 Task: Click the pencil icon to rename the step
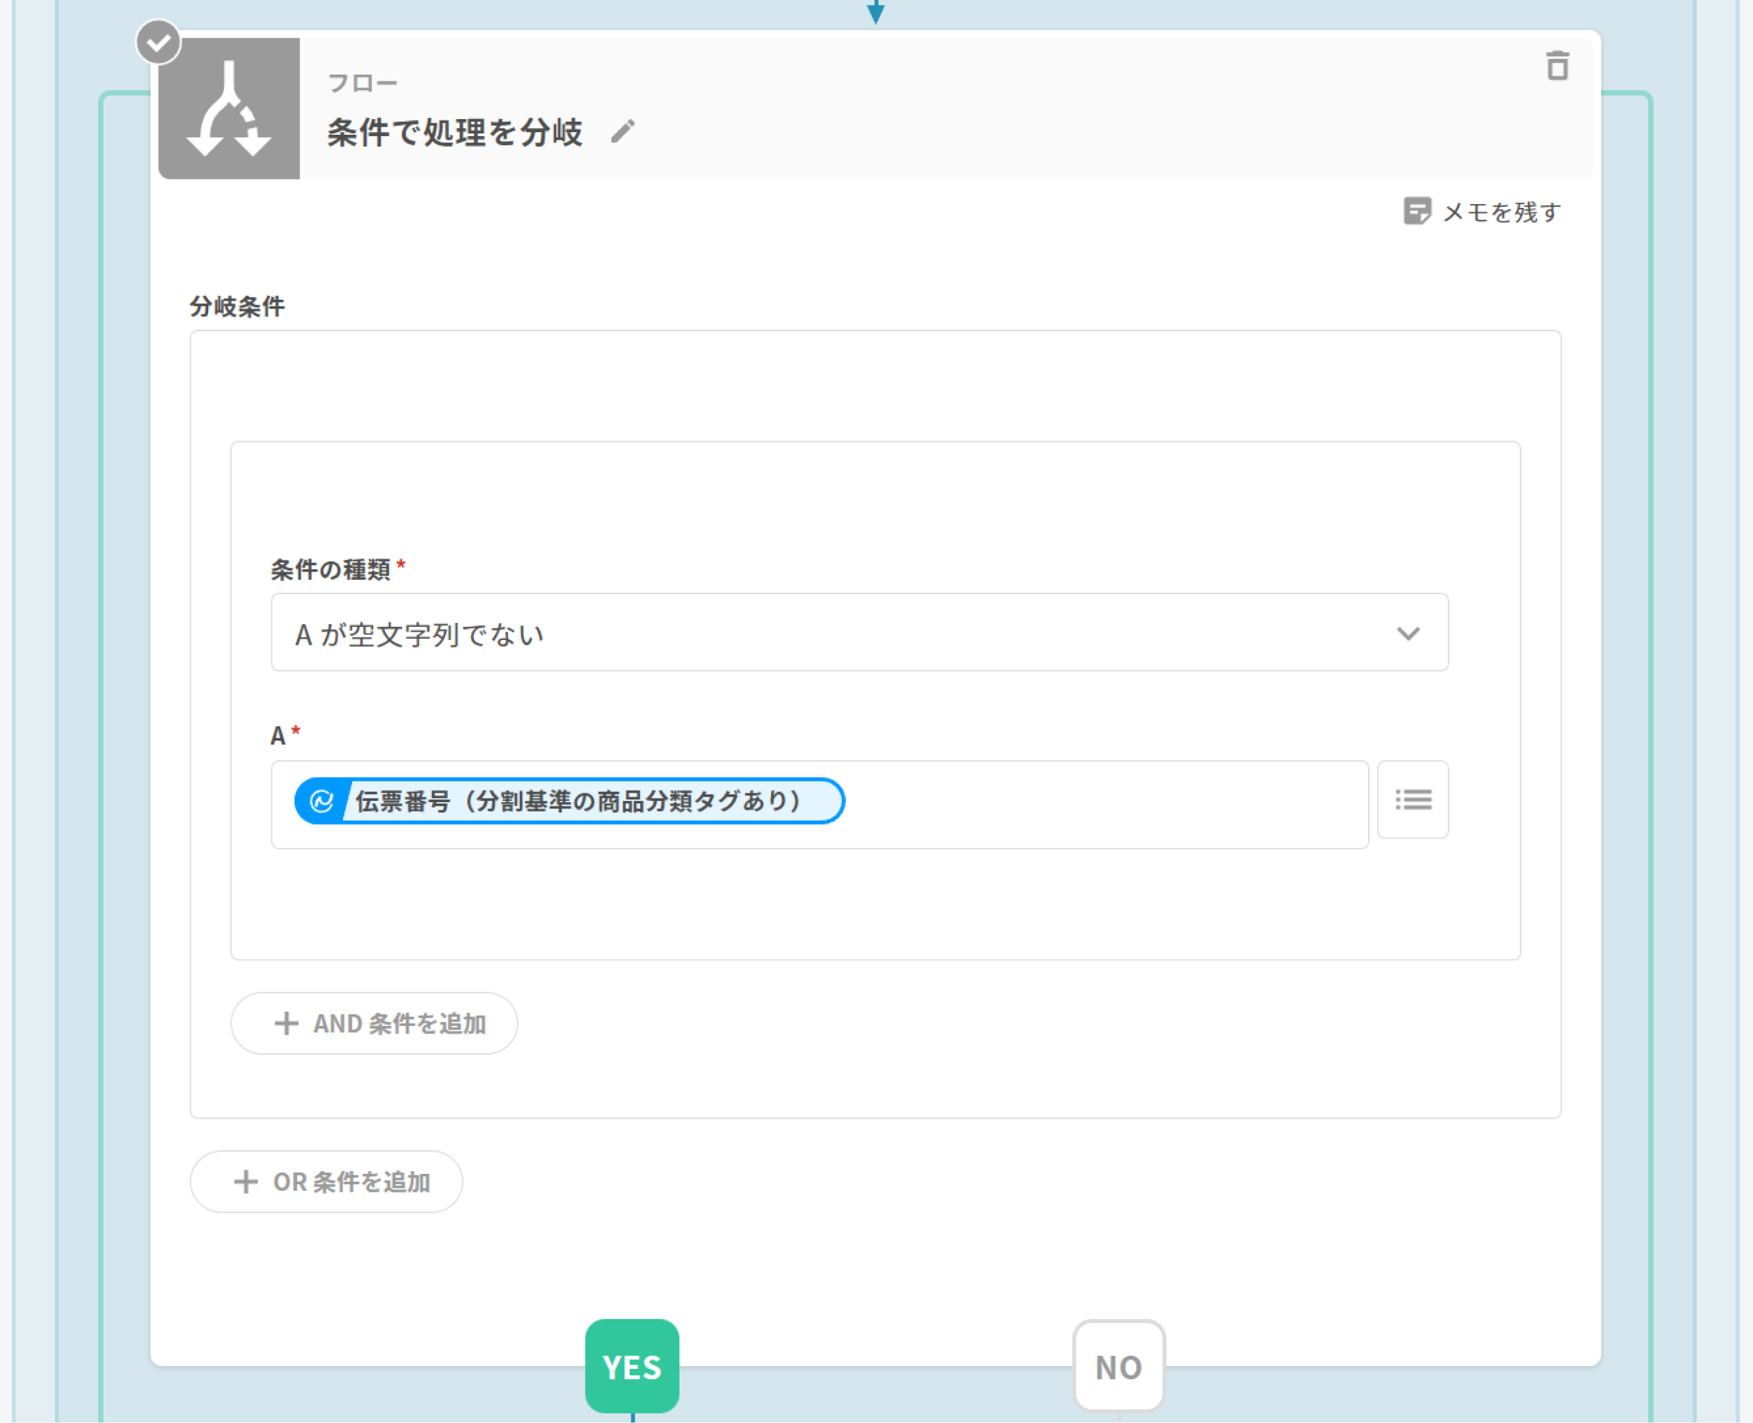623,131
